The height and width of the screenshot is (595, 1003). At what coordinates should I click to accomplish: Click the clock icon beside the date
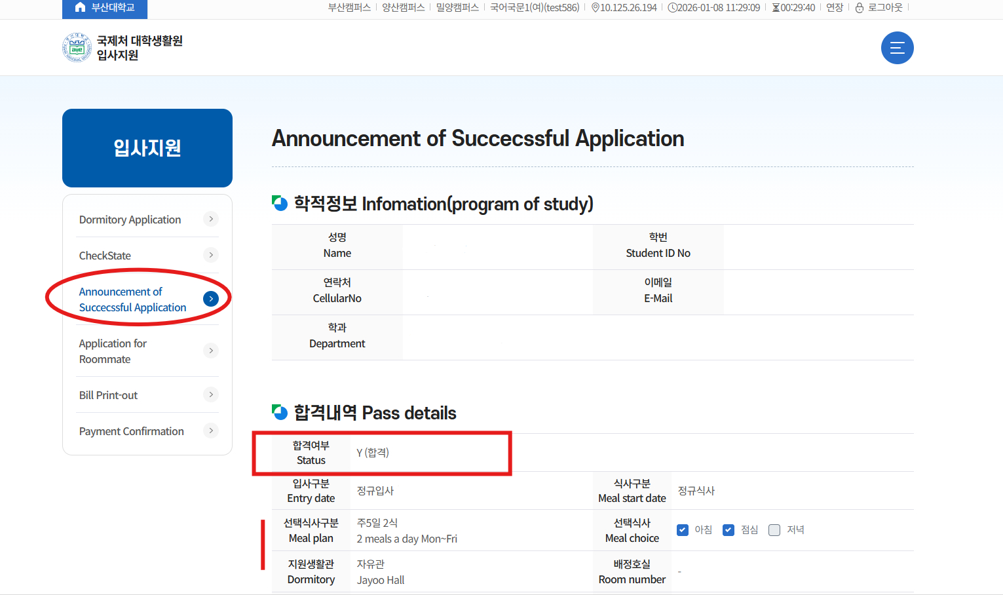click(672, 8)
